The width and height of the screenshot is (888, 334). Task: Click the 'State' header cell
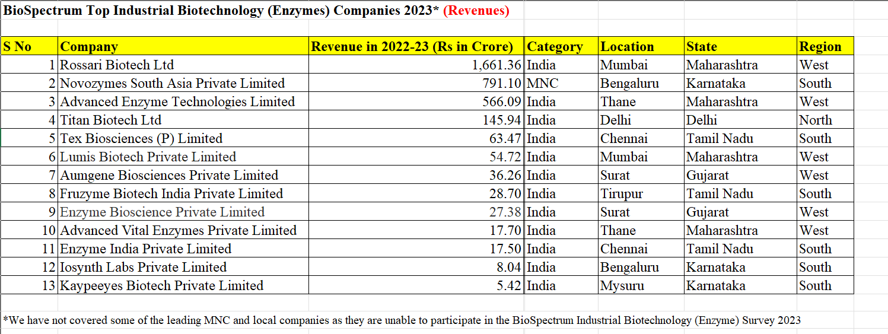[741, 46]
